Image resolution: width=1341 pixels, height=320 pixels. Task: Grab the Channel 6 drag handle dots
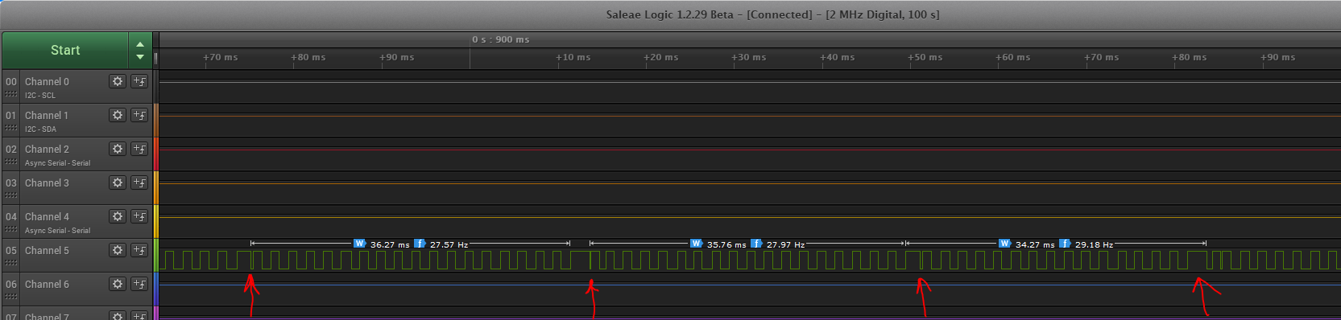tap(11, 297)
